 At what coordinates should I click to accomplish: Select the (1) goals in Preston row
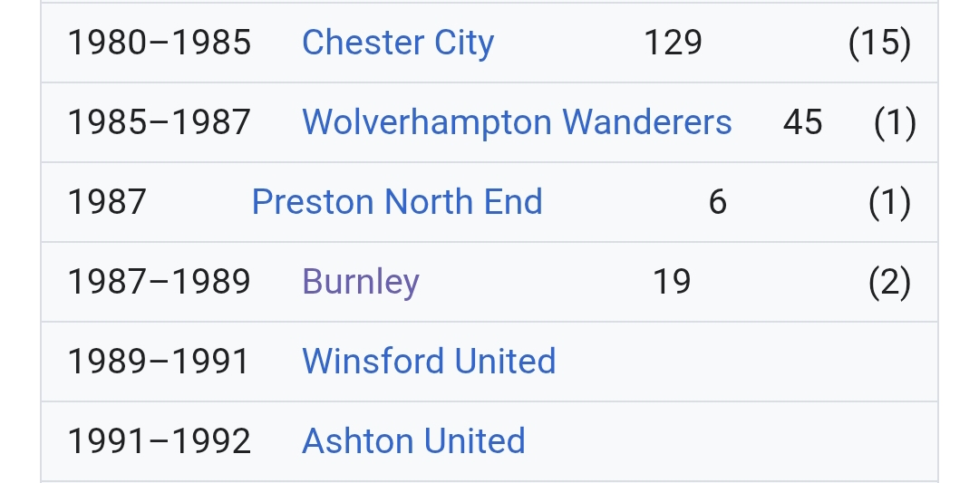tap(889, 202)
